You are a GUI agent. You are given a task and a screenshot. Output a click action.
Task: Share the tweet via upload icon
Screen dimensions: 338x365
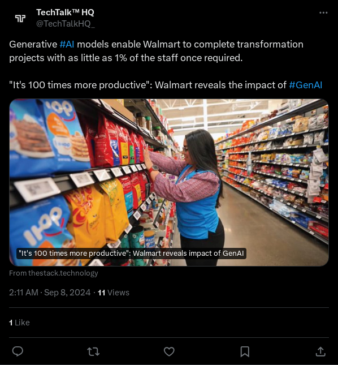pos(320,351)
